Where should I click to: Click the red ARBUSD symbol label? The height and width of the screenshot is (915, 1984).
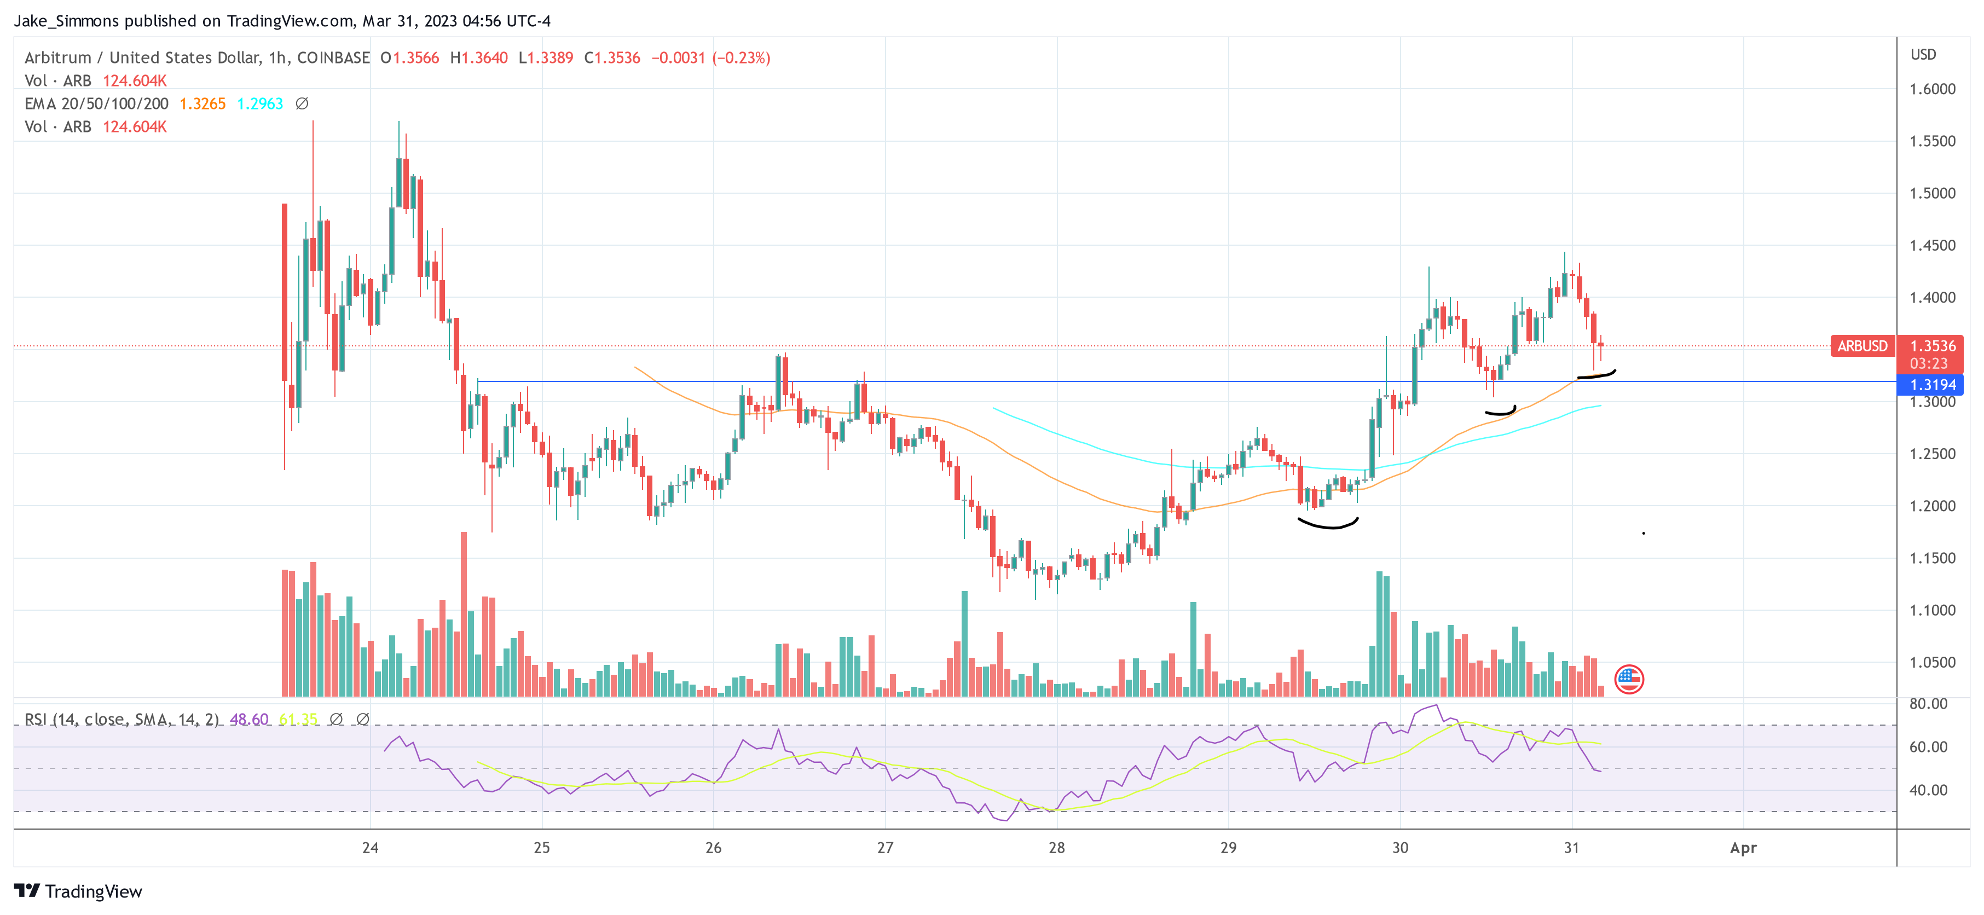1862,346
